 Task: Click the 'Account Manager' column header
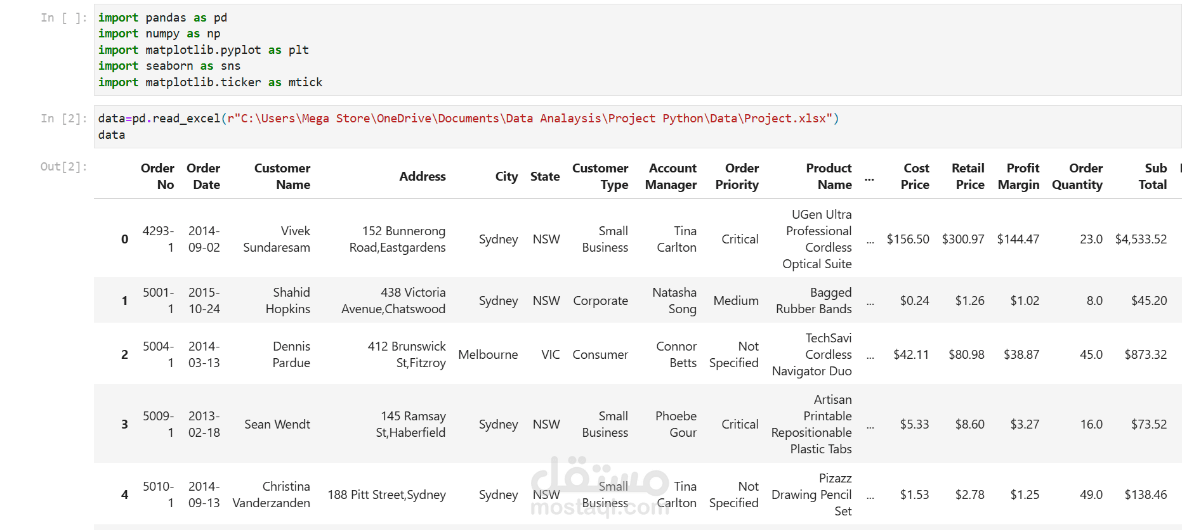671,176
